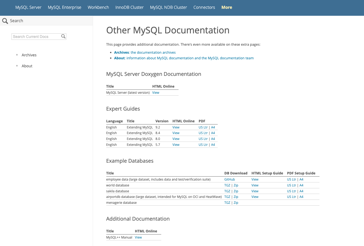
Task: Follow the Archives documentation archives link
Action: pos(145,53)
